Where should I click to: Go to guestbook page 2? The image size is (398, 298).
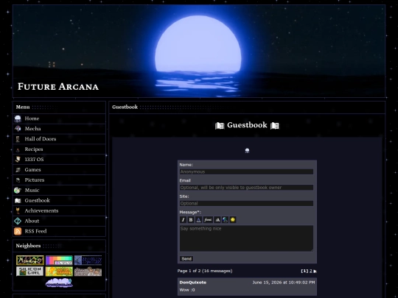point(311,271)
